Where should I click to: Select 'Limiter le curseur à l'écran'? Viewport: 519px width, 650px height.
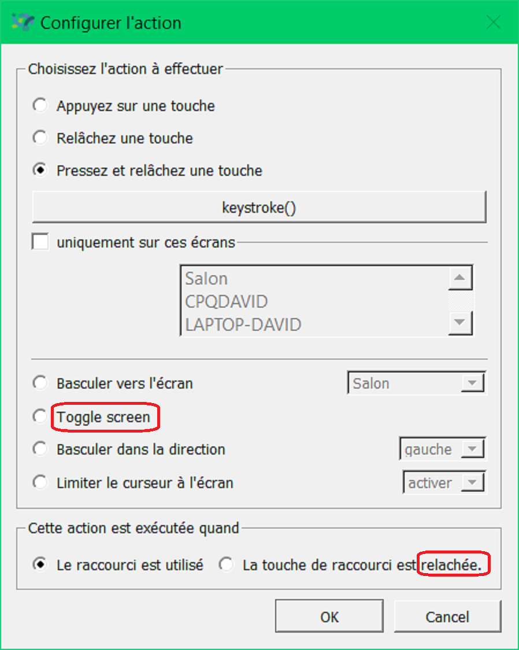39,482
